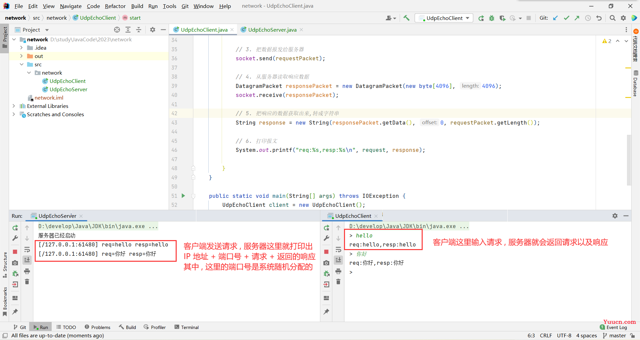Open the user account dropdown in toolbar
Screen dimensions: 640x340
(391, 18)
